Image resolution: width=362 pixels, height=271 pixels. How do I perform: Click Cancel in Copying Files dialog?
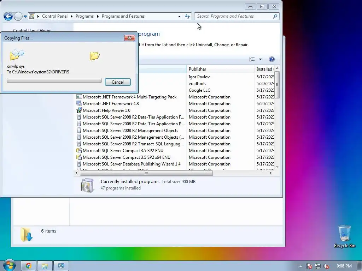(x=118, y=82)
